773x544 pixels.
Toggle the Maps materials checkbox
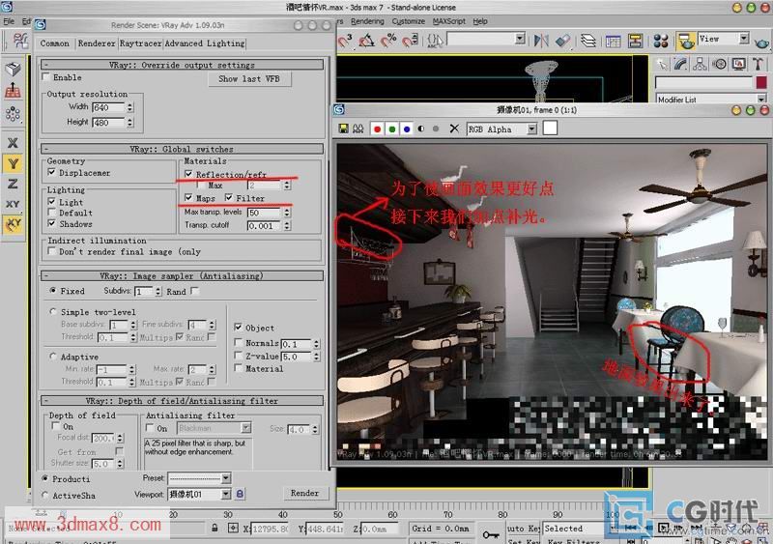[188, 197]
